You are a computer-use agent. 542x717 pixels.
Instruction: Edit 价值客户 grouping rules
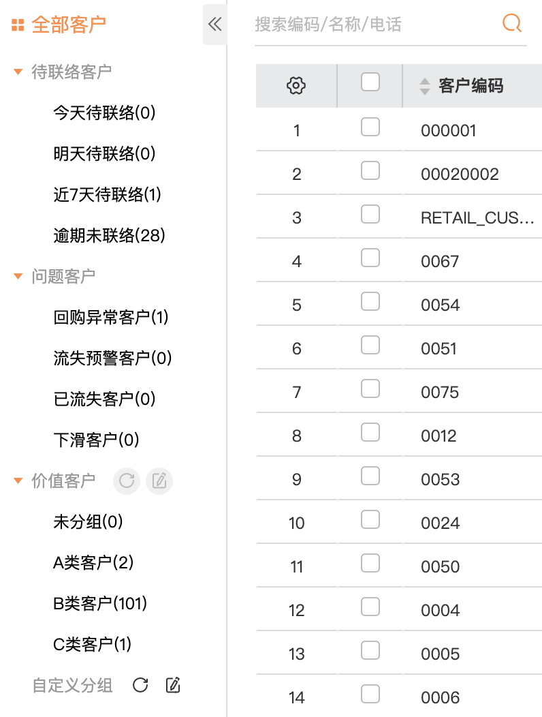(x=159, y=481)
